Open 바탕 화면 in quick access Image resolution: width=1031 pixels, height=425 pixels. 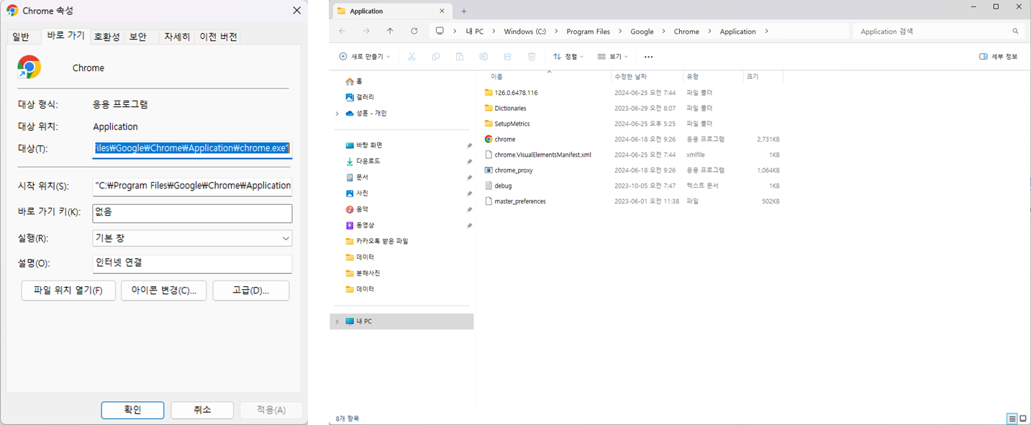[364, 145]
